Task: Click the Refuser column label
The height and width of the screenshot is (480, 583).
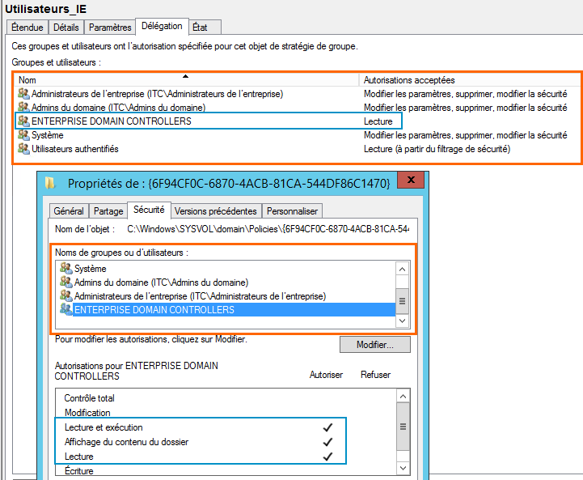Action: 375,375
